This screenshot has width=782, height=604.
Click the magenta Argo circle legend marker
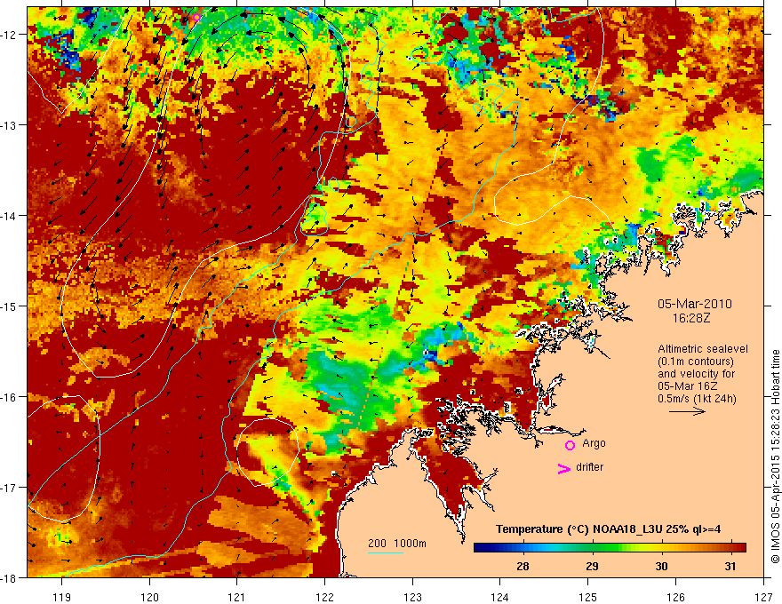(x=570, y=445)
